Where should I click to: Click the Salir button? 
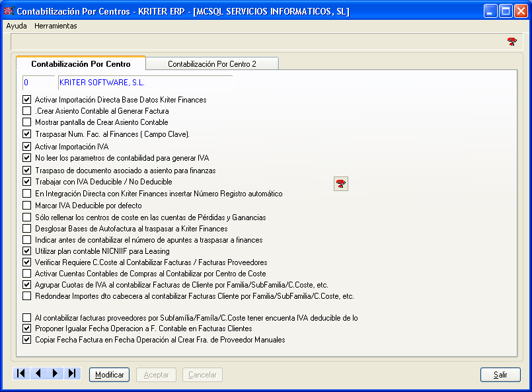tap(500, 375)
